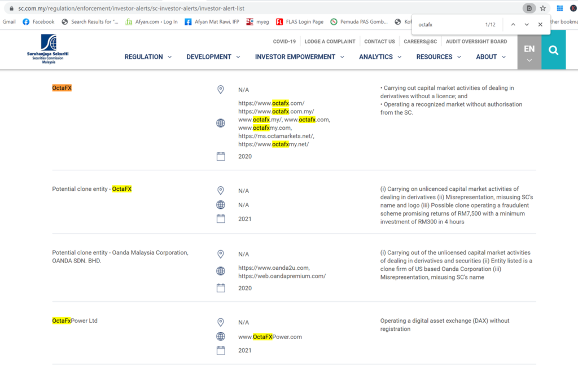Screen dimensions: 578x368
Task: Click the location pin icon for OctaFX
Action: coord(221,90)
